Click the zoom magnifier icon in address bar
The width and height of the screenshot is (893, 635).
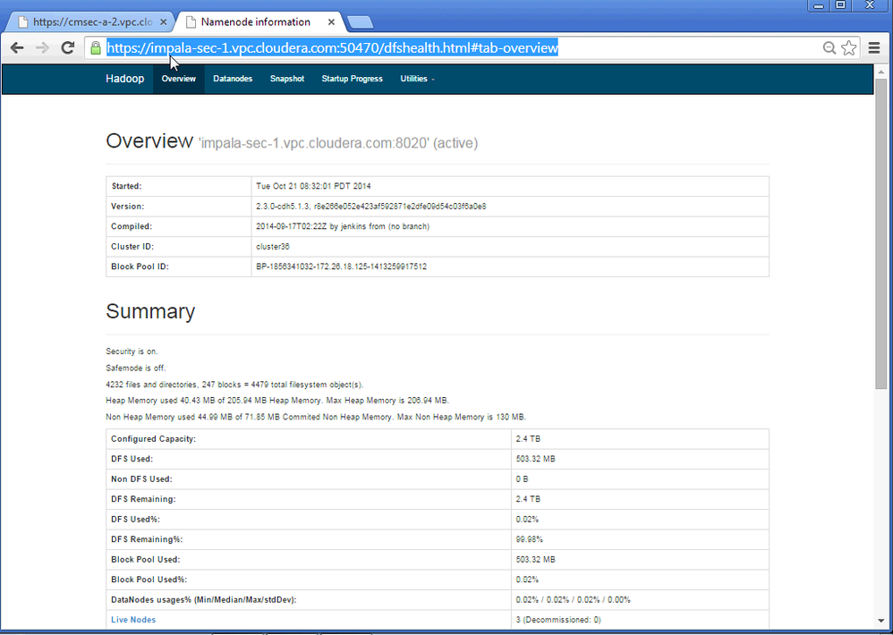(829, 47)
